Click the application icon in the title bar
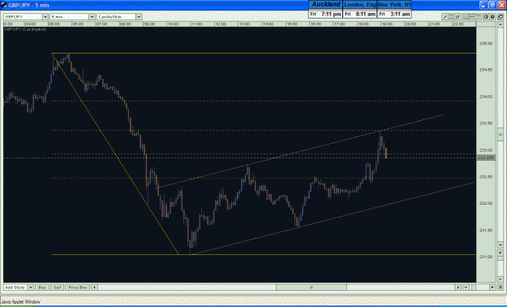Image resolution: width=507 pixels, height=307 pixels. (x=4, y=5)
